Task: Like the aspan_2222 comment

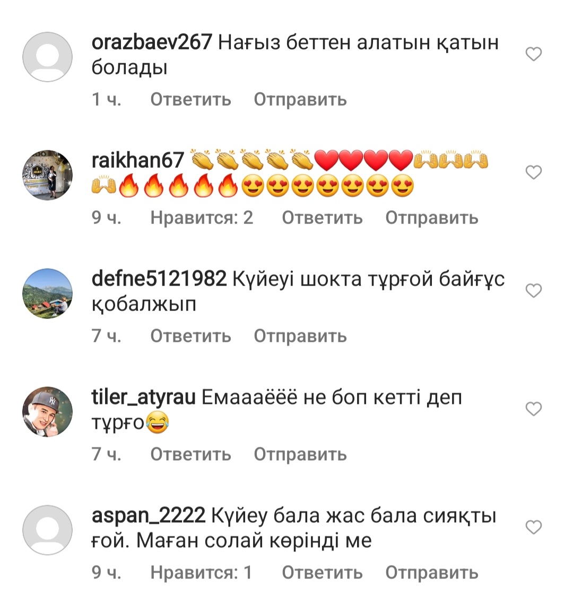Action: (534, 527)
